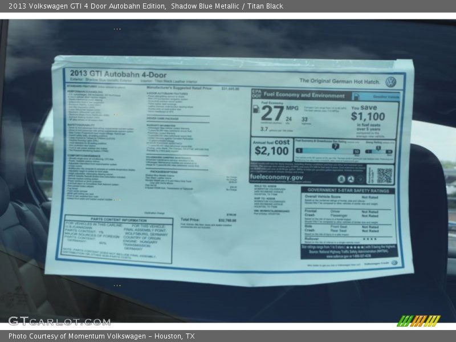Image resolution: width=456 pixels, height=342 pixels.
Task: Click the '$2,100' annual fuel cost
Action: 272,150
